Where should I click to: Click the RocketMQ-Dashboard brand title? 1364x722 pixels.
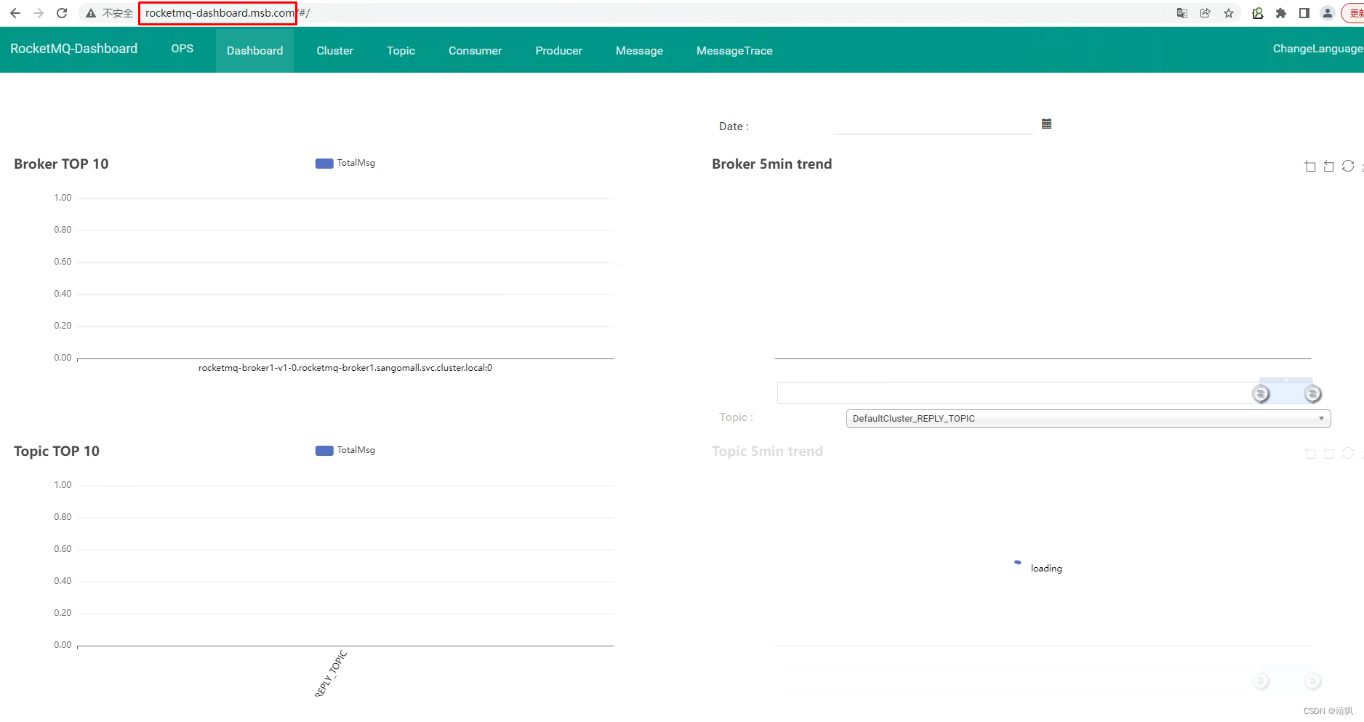pyautogui.click(x=73, y=49)
